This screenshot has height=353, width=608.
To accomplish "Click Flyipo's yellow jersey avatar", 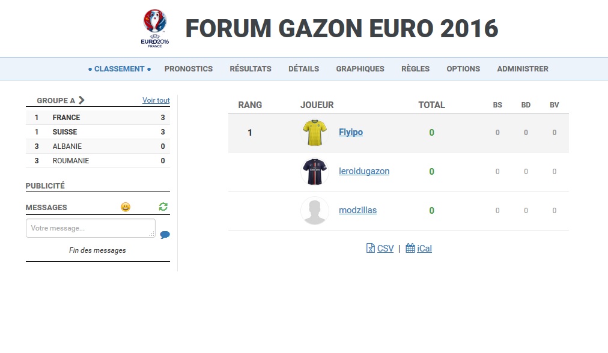I will pyautogui.click(x=315, y=133).
